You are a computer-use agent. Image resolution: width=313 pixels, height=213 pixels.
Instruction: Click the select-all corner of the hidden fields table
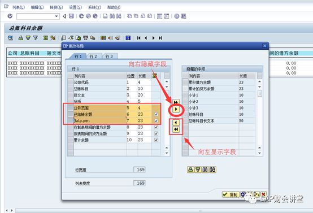pos(185,76)
